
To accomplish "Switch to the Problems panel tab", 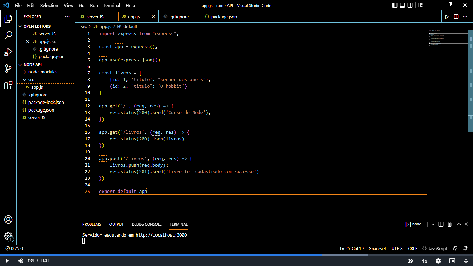I will [92, 224].
